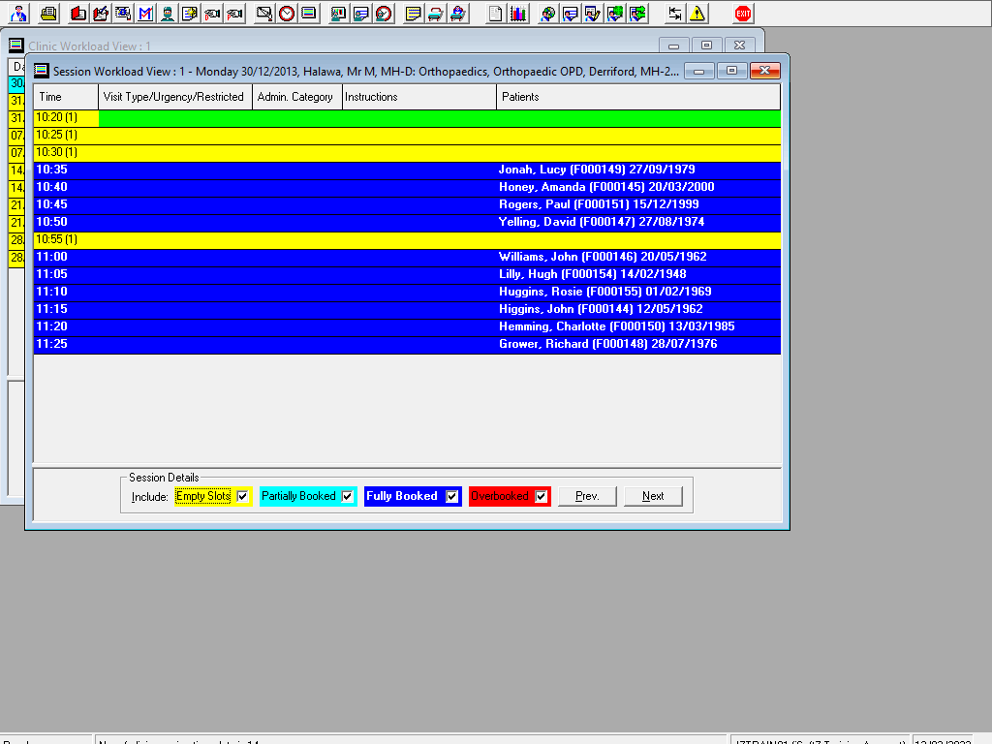Click the blank document toolbar icon

(x=495, y=14)
